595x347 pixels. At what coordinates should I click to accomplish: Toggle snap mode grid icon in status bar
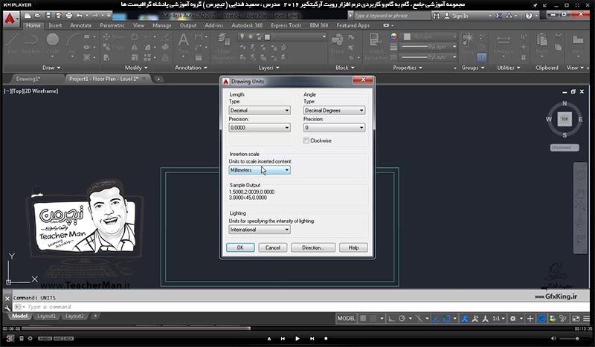[x=373, y=319]
